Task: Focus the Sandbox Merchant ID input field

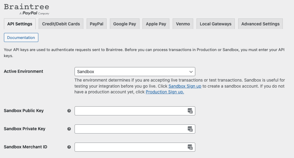Action: pyautogui.click(x=135, y=147)
